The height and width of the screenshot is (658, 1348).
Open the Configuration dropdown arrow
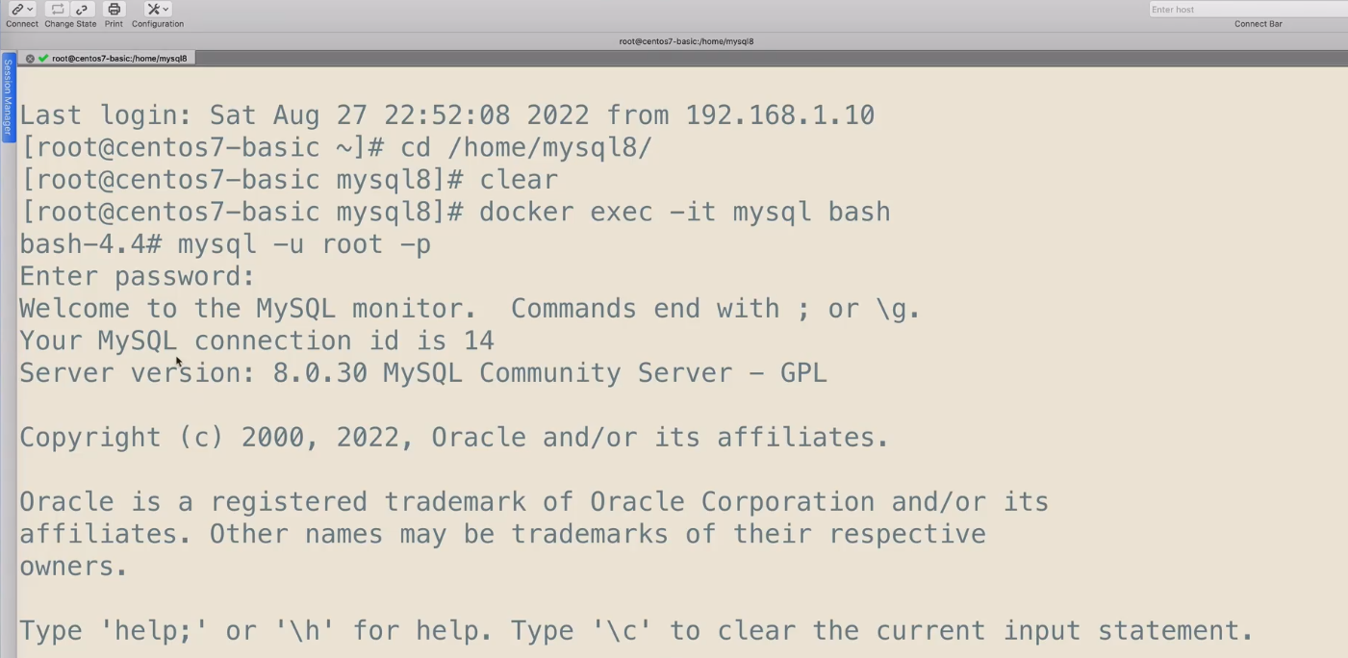click(165, 9)
